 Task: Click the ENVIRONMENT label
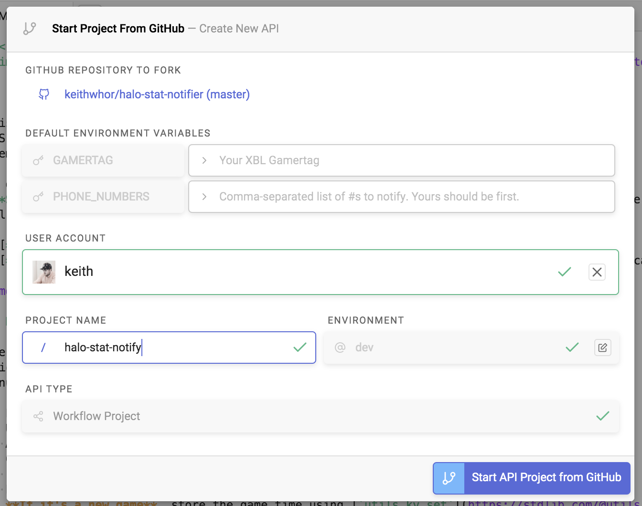point(366,320)
